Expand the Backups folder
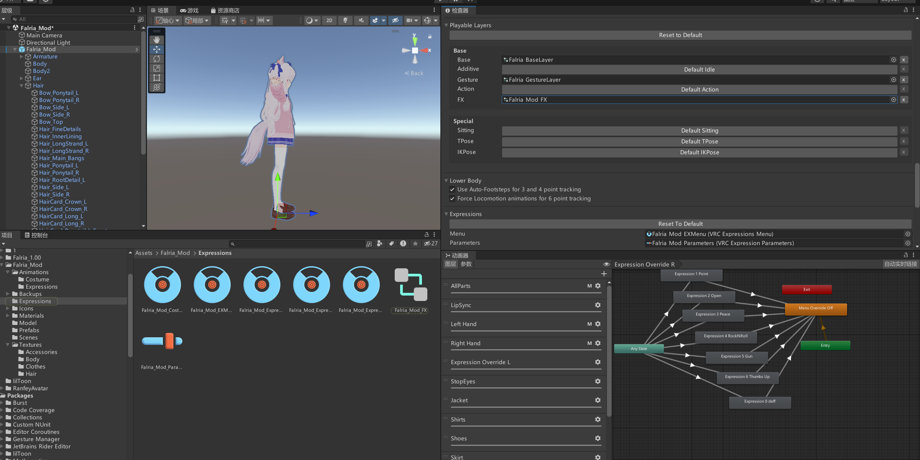This screenshot has height=460, width=920. (x=8, y=294)
